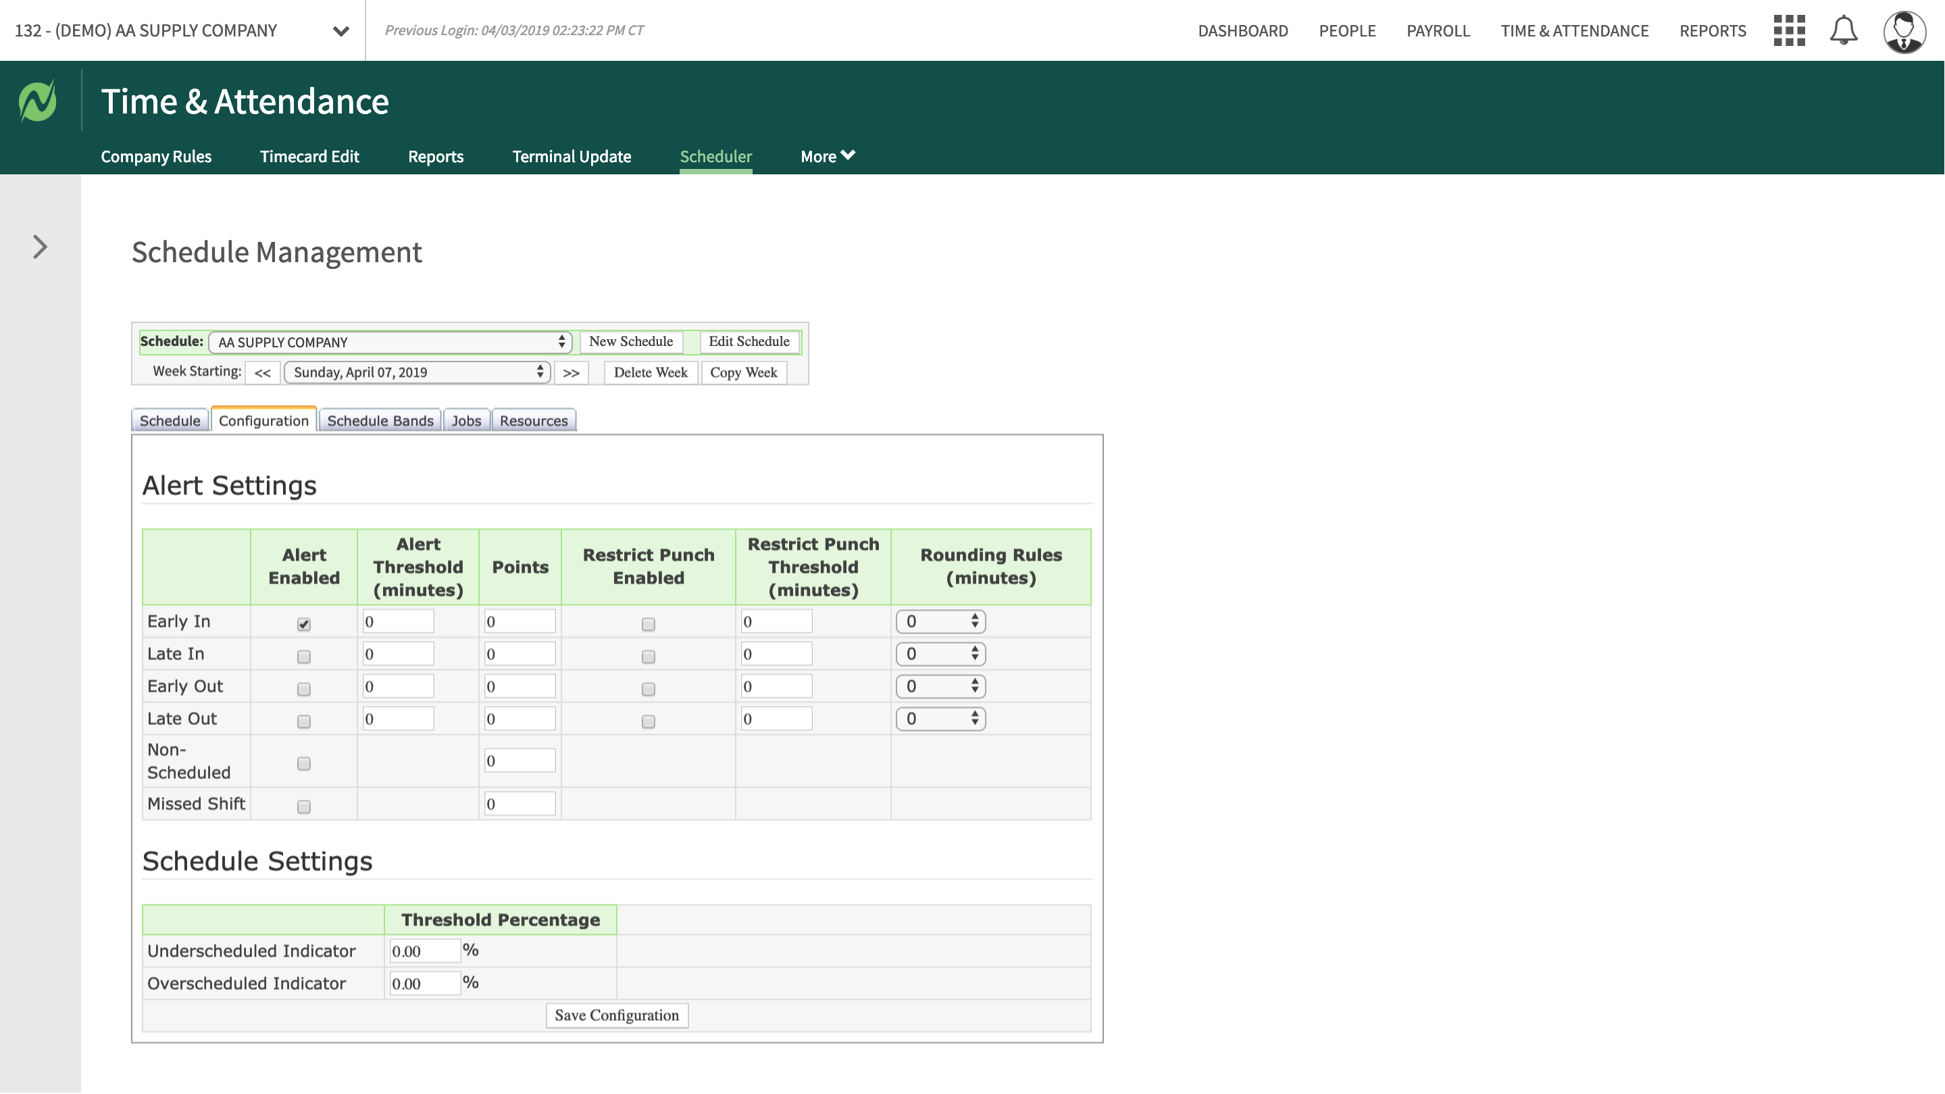Go to next week with >> button
The image size is (1945, 1094).
[x=571, y=373]
